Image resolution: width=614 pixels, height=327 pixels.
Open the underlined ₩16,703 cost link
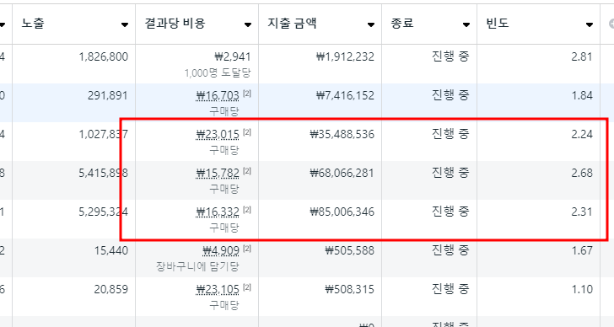218,95
